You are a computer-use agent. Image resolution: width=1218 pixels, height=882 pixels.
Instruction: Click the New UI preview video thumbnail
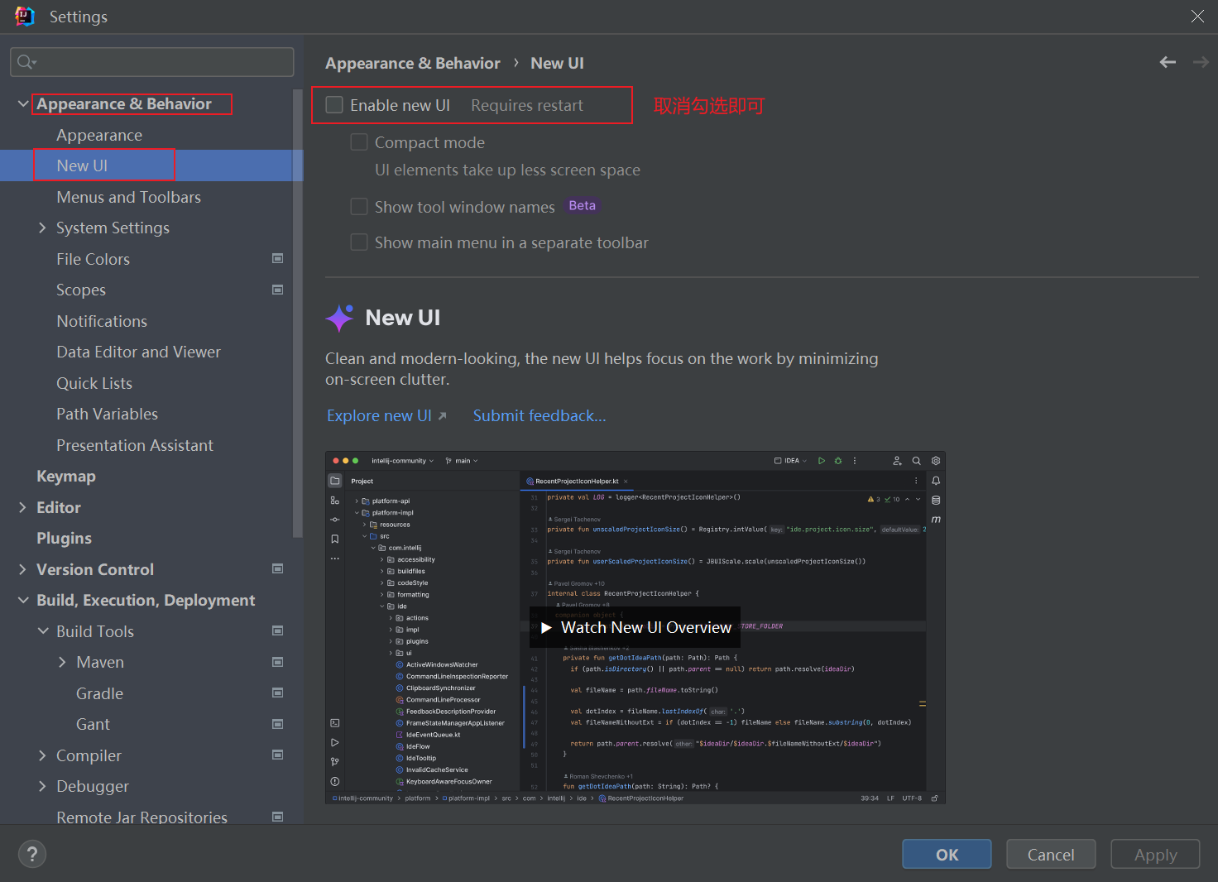pyautogui.click(x=635, y=627)
